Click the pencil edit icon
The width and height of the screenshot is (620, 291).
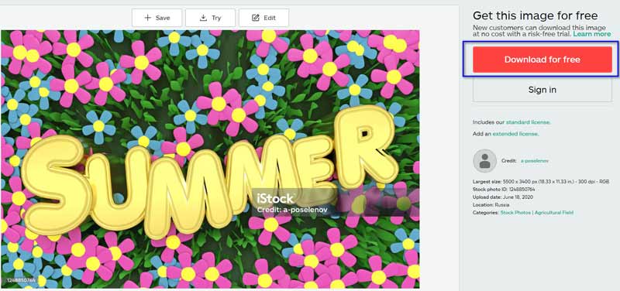tap(256, 18)
